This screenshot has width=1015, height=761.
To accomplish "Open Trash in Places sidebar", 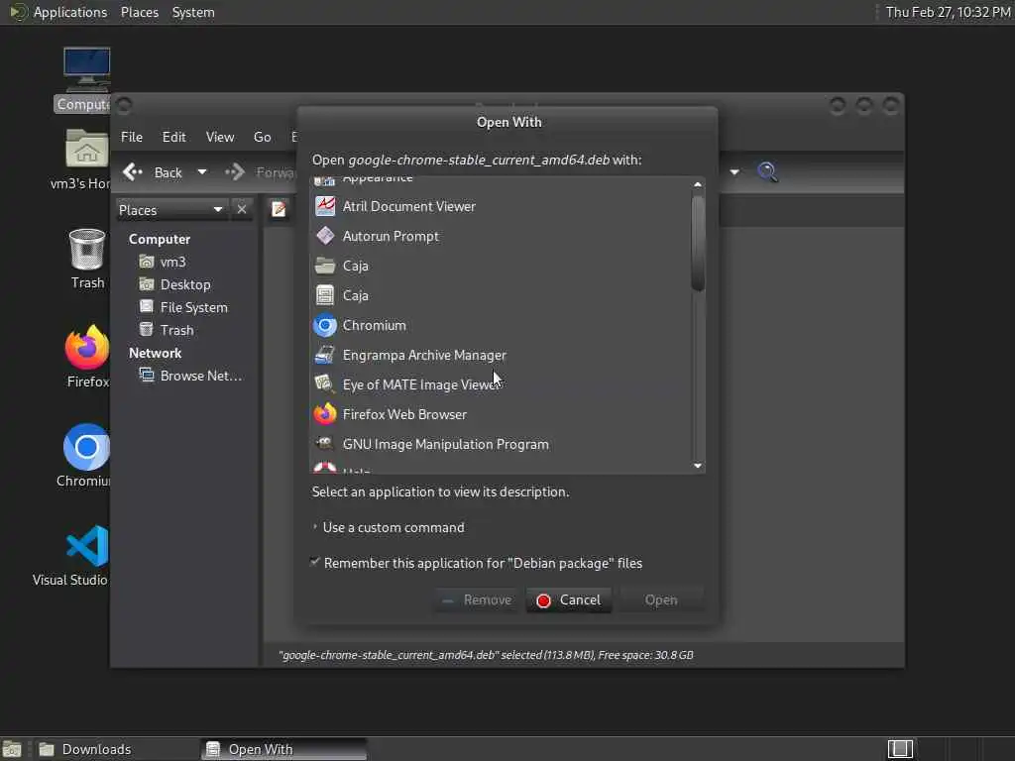I will click(x=167, y=330).
